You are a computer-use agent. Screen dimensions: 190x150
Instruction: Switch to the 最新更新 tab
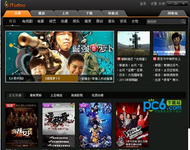[x=36, y=95]
